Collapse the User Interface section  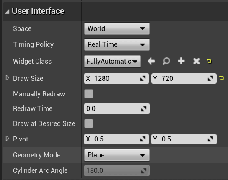click(x=7, y=11)
